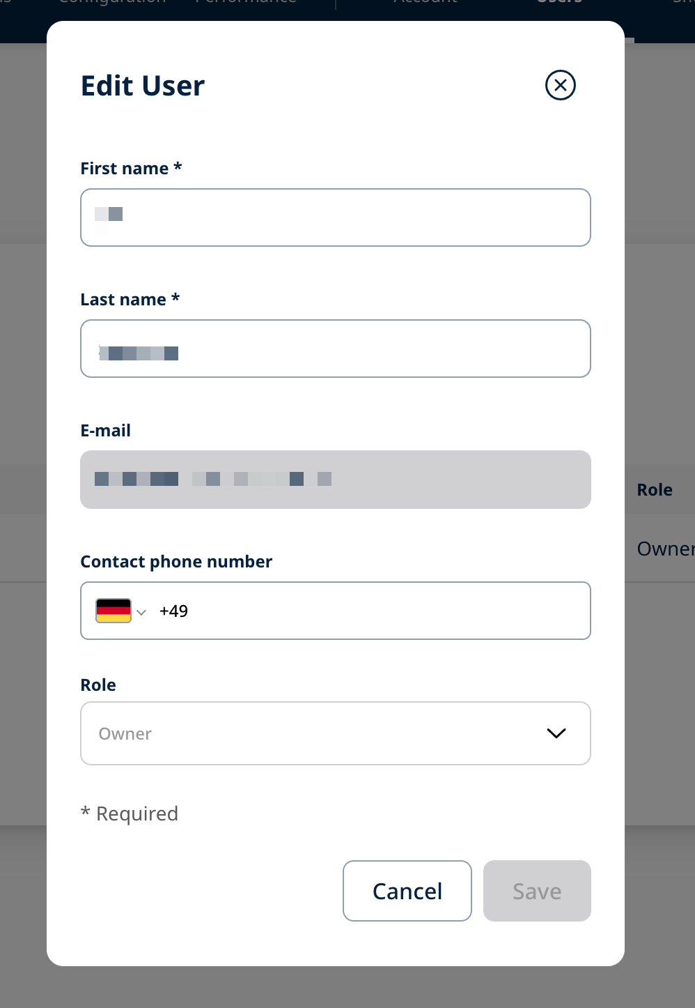
Task: Focus the Last name input field
Action: (x=335, y=349)
